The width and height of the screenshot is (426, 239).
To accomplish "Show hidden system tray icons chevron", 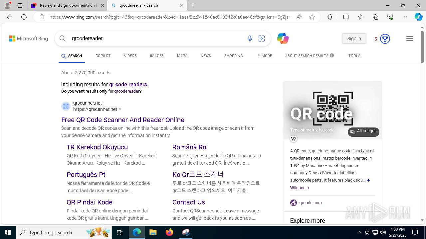I will point(359,232).
